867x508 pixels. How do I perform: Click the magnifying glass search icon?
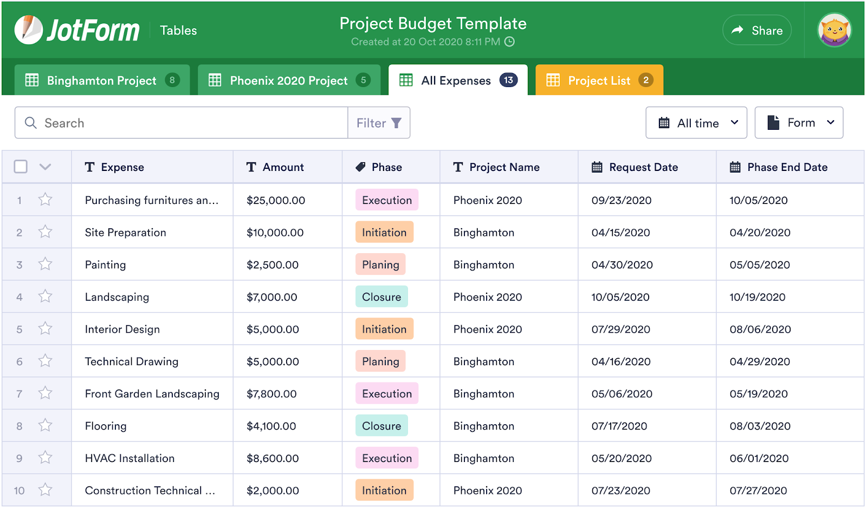[31, 123]
